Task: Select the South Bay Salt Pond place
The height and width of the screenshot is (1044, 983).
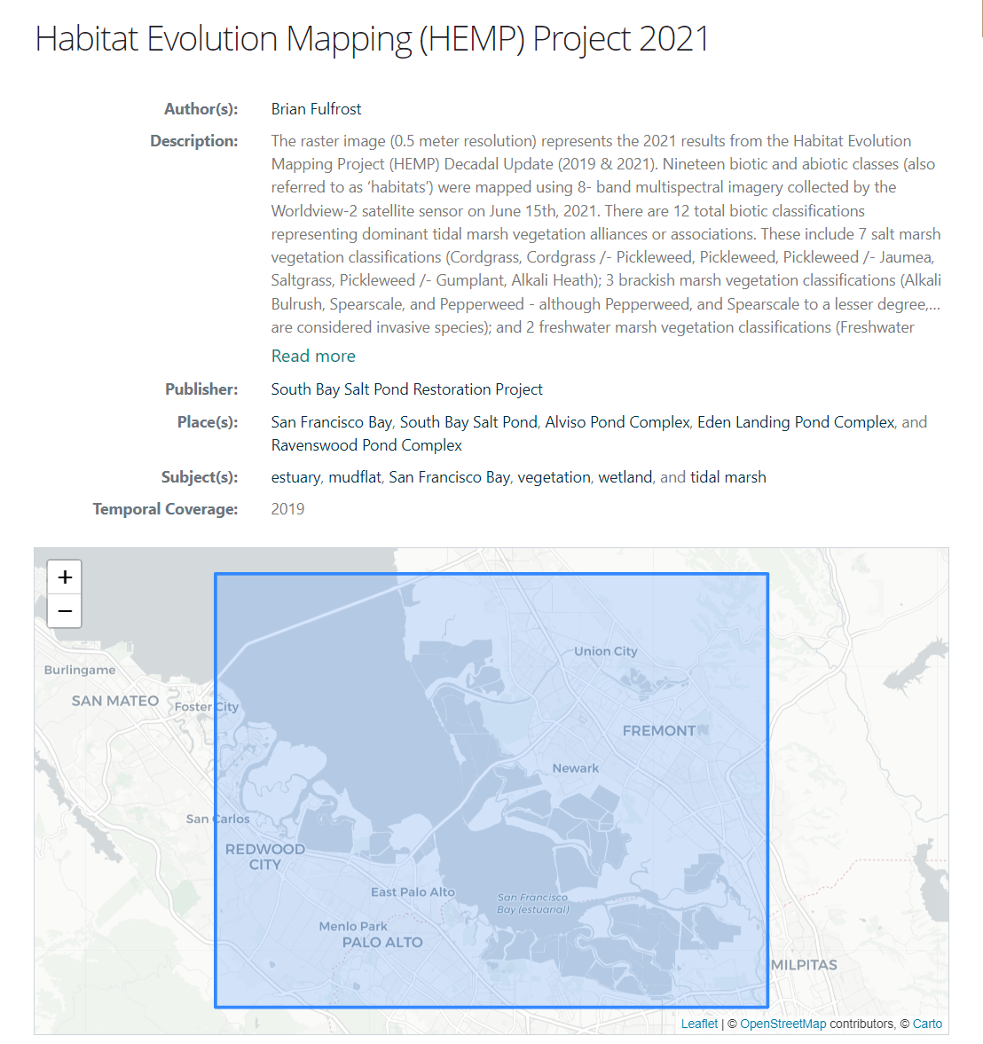Action: tap(468, 422)
